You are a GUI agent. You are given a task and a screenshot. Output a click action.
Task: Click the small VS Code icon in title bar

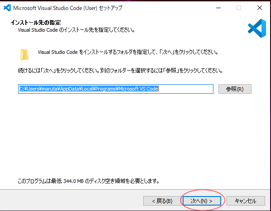pos(7,8)
